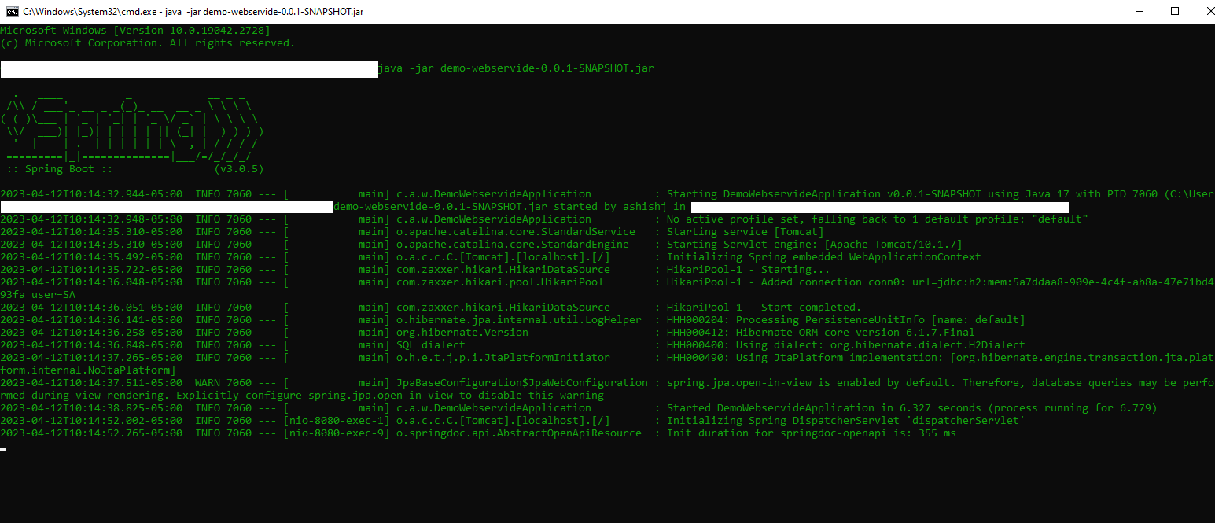This screenshot has width=1215, height=523.
Task: Click the WARN level label
Action: (208, 383)
